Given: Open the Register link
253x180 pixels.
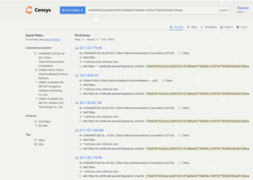Looking at the screenshot, I should 243,8.
